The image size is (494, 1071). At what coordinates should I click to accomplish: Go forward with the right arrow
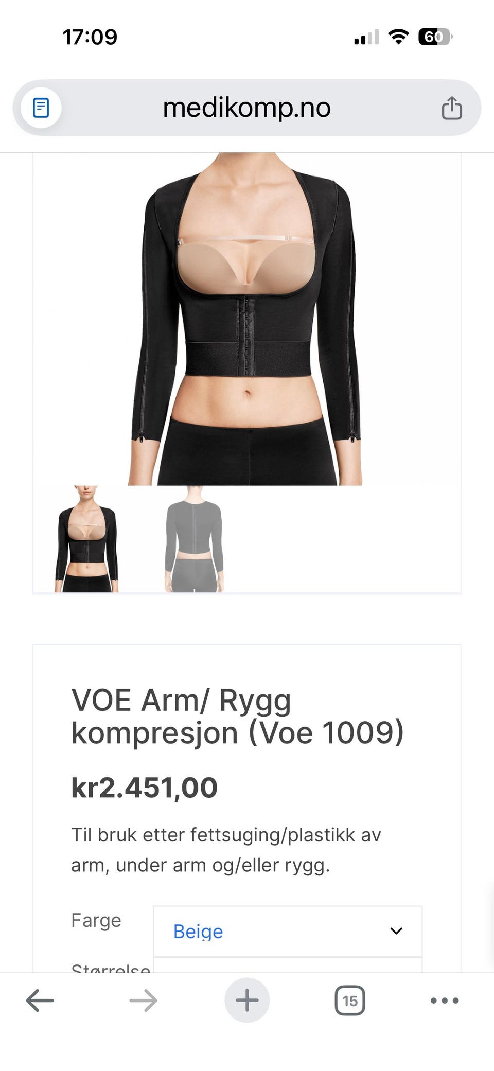(x=143, y=1000)
